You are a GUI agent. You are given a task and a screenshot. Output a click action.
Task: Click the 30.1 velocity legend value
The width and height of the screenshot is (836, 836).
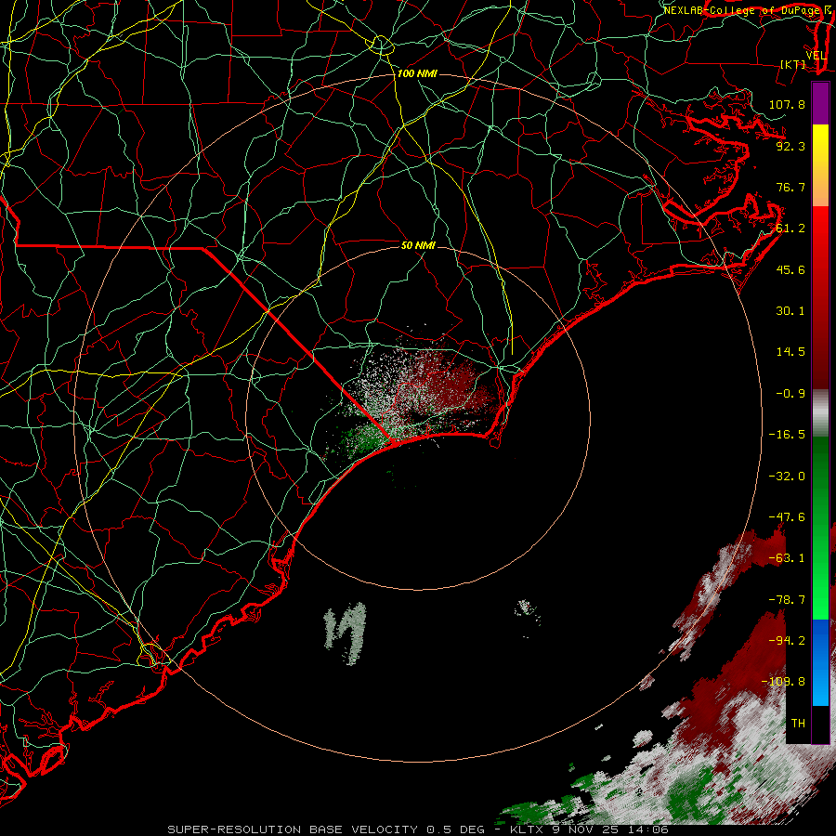pyautogui.click(x=790, y=311)
